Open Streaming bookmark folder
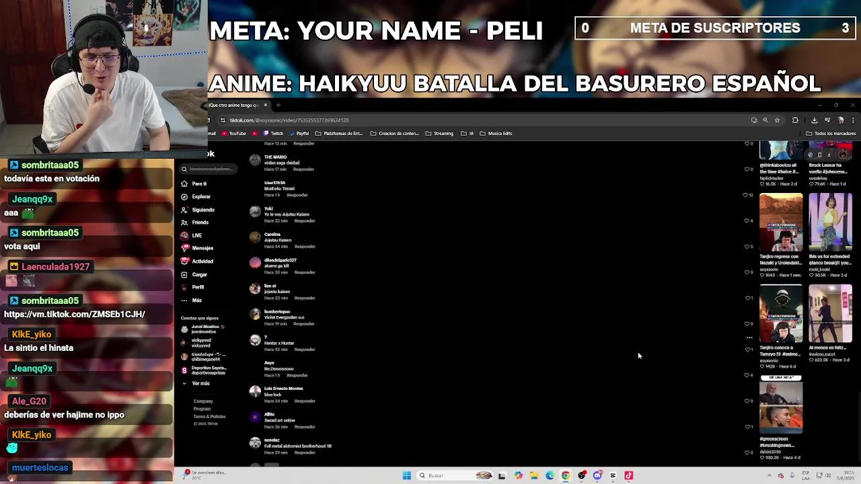This screenshot has height=484, width=861. [x=439, y=133]
